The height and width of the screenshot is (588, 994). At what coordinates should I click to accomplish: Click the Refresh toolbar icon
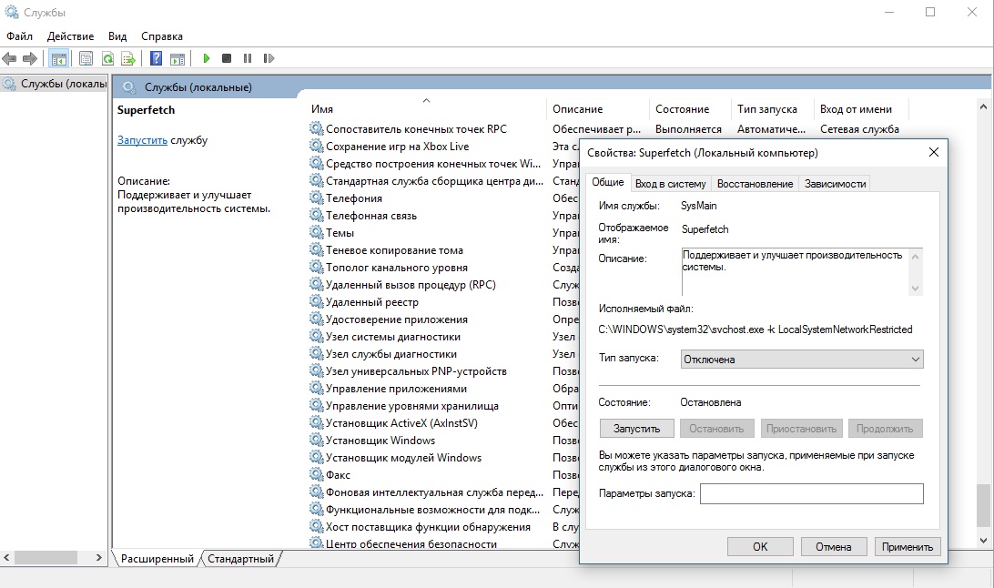tap(107, 58)
